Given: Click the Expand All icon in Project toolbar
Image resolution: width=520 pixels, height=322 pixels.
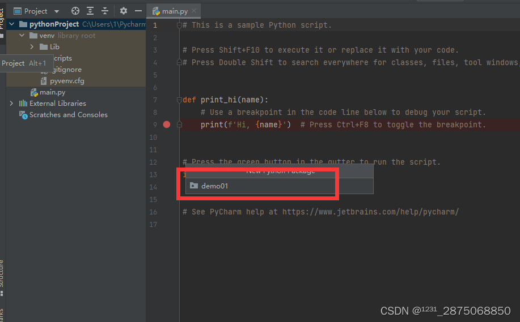Looking at the screenshot, I should (x=90, y=11).
